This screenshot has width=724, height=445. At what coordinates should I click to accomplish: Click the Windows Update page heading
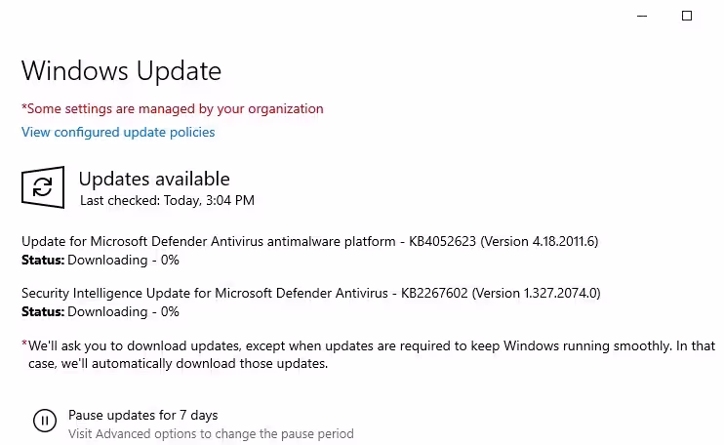coord(121,71)
